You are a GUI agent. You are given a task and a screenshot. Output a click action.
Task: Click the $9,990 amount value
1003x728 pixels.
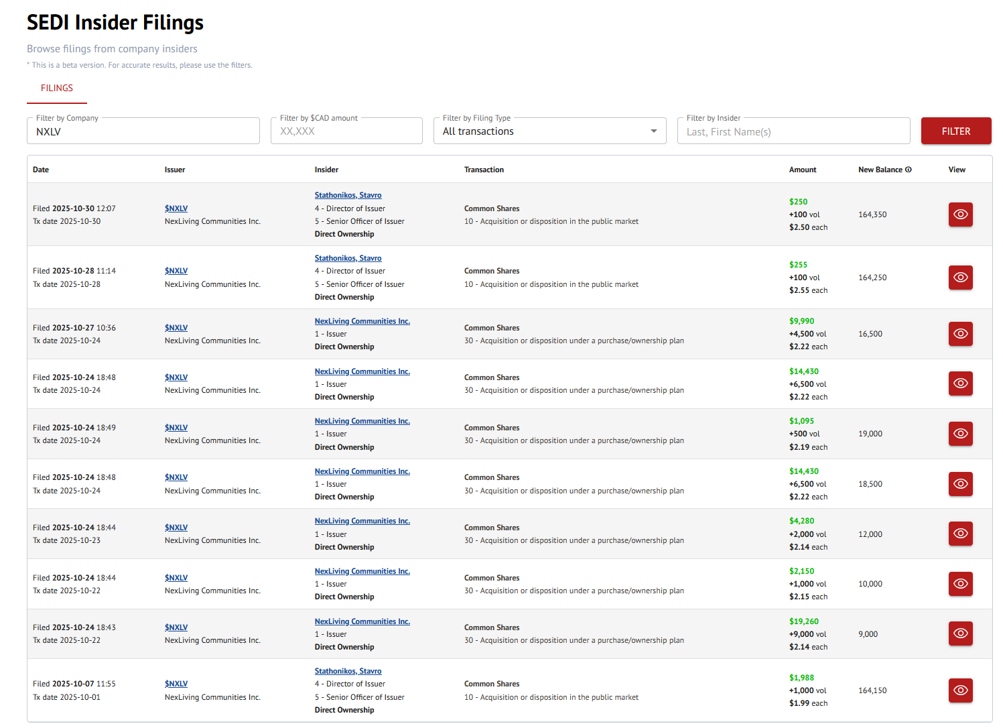(802, 321)
